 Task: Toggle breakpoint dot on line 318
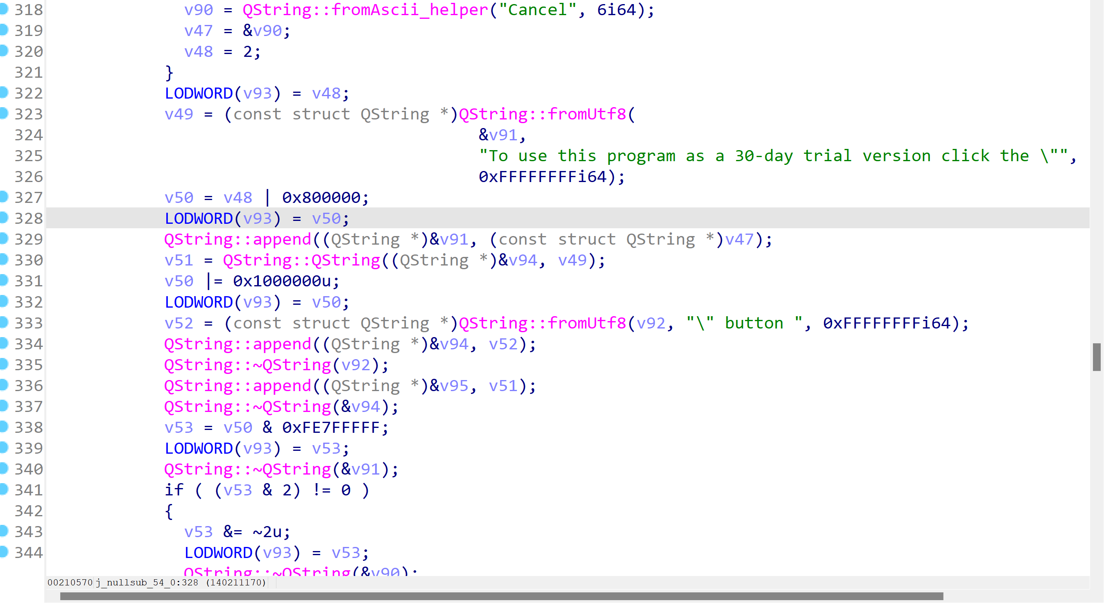click(4, 9)
